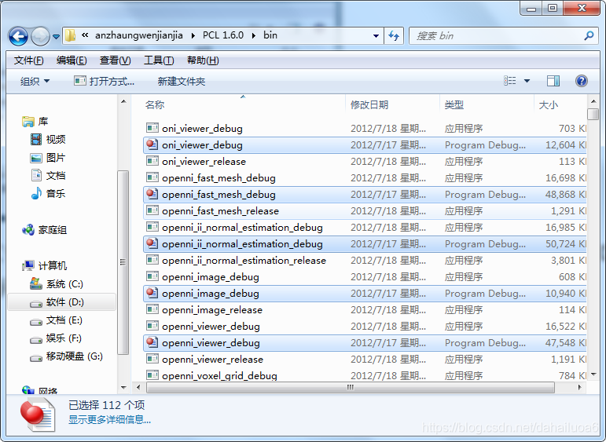Click the oni_viewer_release file icon
Viewport: 606px width, 442px height.
[152, 161]
